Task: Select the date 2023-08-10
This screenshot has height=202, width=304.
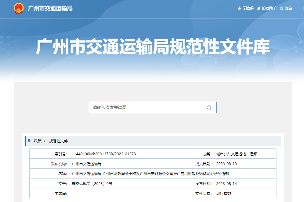Action: point(226,164)
